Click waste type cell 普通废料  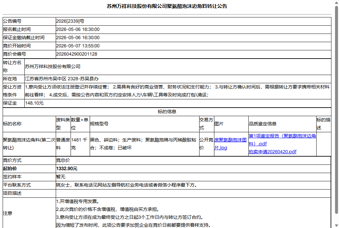(x=63, y=144)
